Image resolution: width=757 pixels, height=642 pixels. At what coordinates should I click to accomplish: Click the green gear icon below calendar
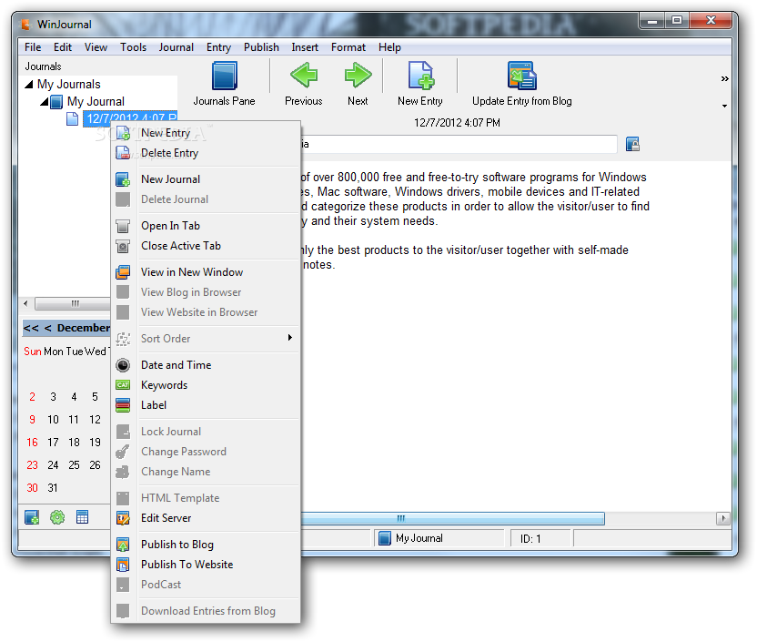click(x=57, y=517)
